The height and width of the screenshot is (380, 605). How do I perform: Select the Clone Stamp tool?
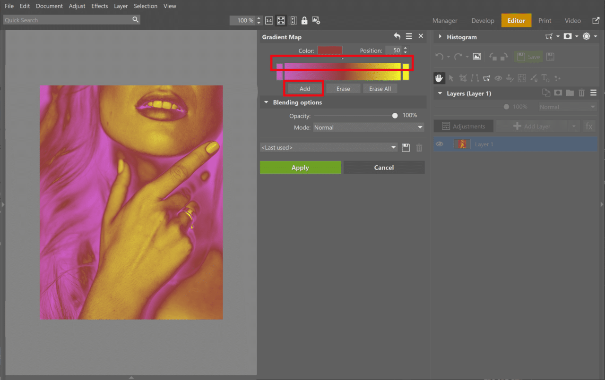[510, 78]
